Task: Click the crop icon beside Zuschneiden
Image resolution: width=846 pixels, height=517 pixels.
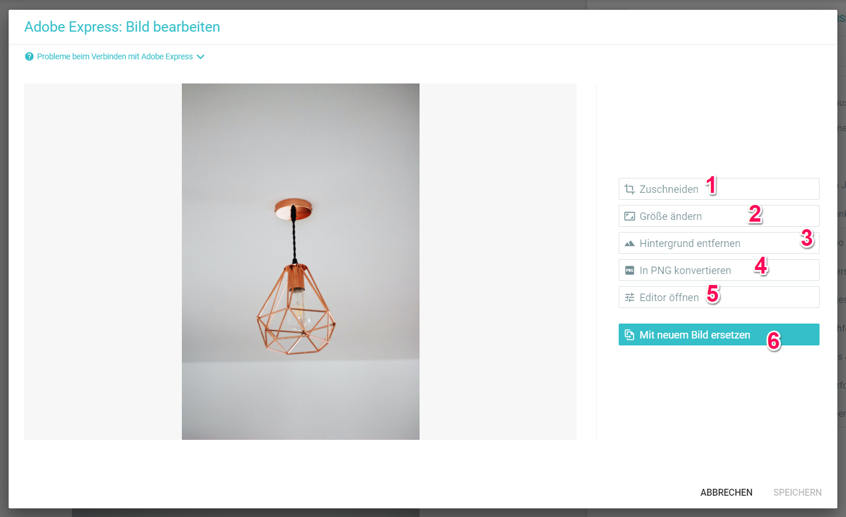Action: coord(630,189)
